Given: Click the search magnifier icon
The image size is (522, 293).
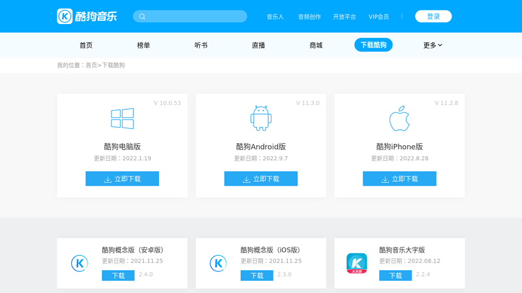Looking at the screenshot, I should (142, 16).
